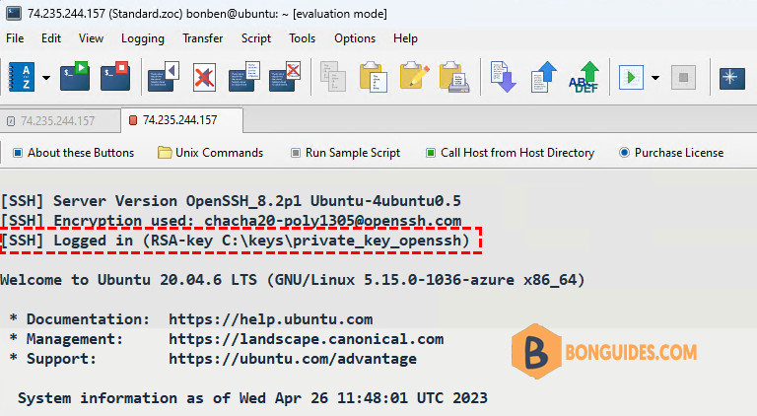Click the ABC DEF send text icon
This screenshot has height=416, width=757.
[x=584, y=77]
